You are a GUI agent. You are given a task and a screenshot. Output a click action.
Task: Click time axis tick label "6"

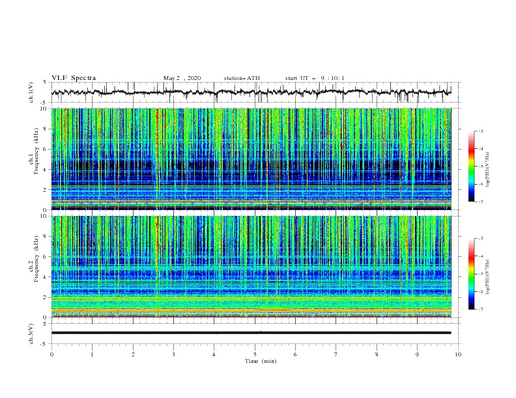tap(295, 354)
